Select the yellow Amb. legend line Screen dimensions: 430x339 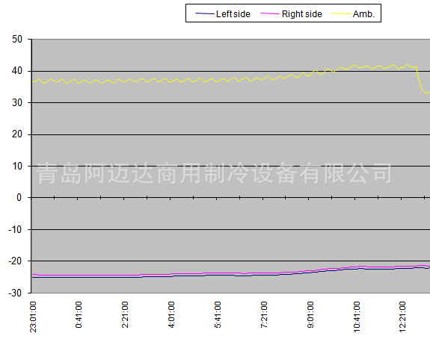pyautogui.click(x=341, y=13)
